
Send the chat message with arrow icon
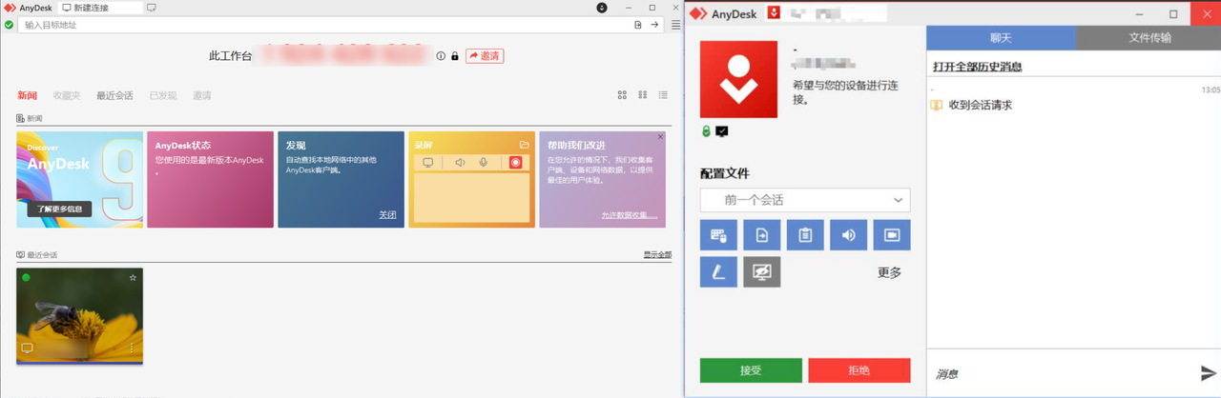click(1209, 372)
